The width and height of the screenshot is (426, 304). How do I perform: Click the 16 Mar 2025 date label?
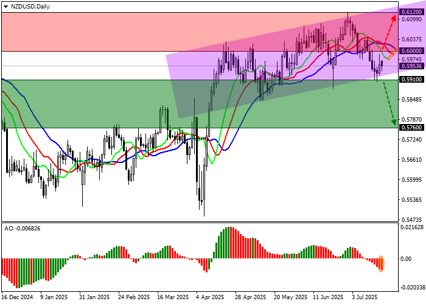(x=173, y=297)
